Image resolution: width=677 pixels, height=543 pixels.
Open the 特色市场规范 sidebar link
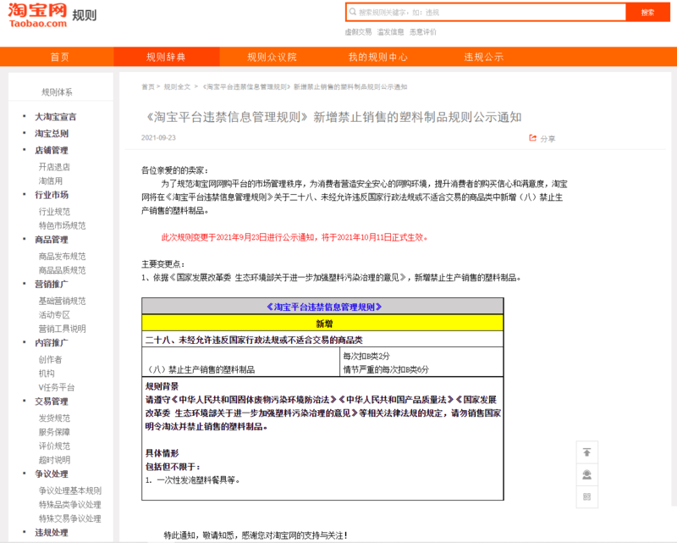[x=62, y=225]
